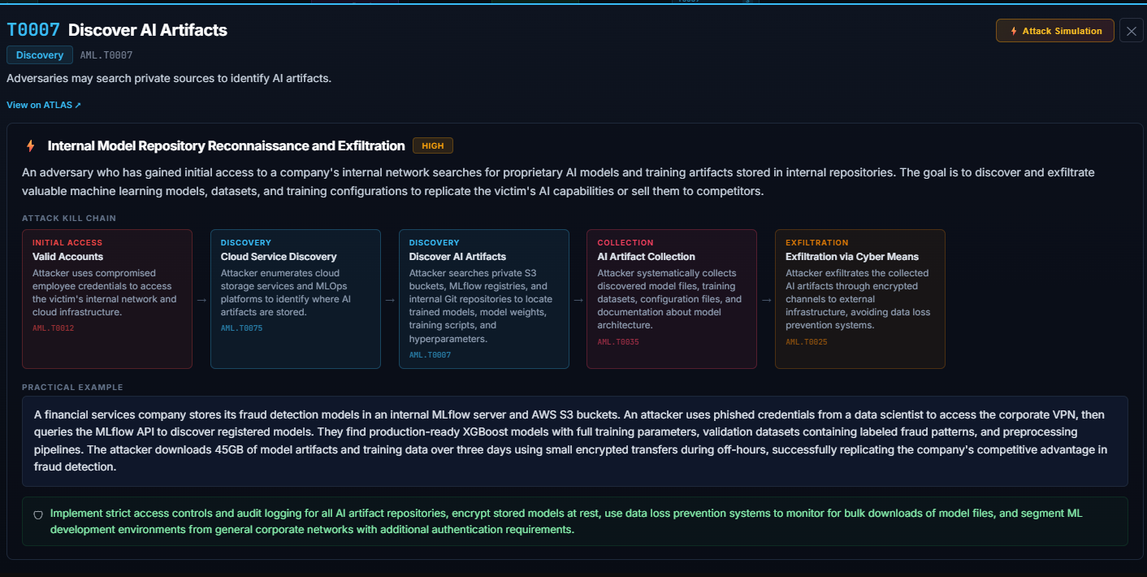Click the practical example description box

coord(574,440)
